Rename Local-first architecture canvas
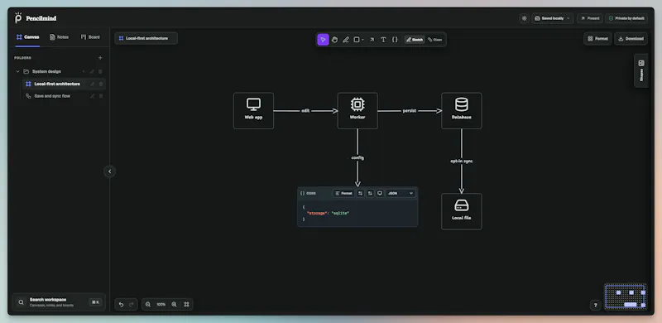The height and width of the screenshot is (323, 662). click(92, 84)
